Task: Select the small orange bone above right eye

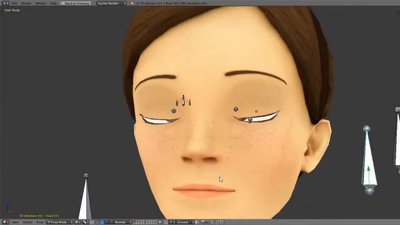Action: (x=256, y=111)
